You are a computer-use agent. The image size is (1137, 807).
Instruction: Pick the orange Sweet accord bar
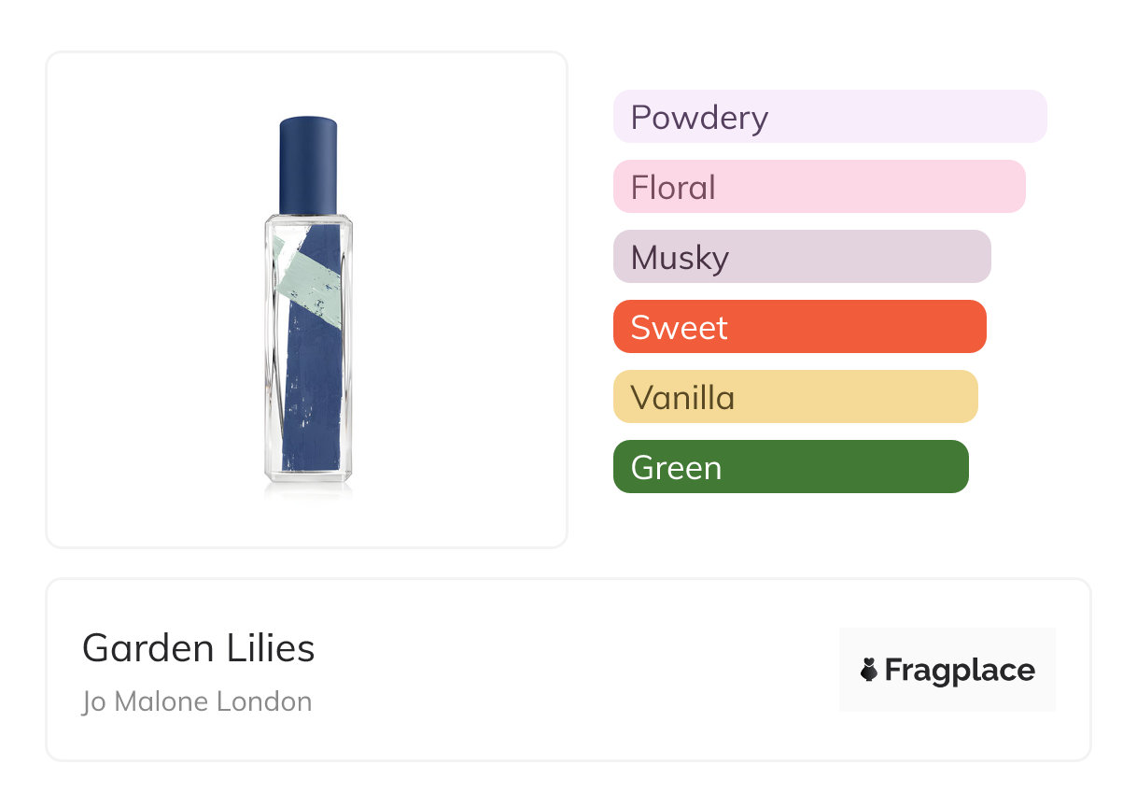coord(799,327)
